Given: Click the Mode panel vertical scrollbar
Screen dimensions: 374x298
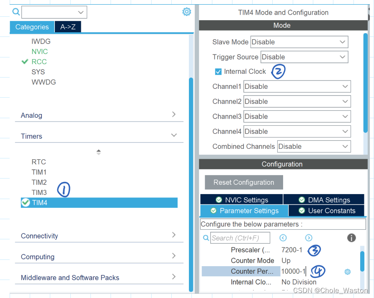Looking at the screenshot, I should [x=365, y=83].
